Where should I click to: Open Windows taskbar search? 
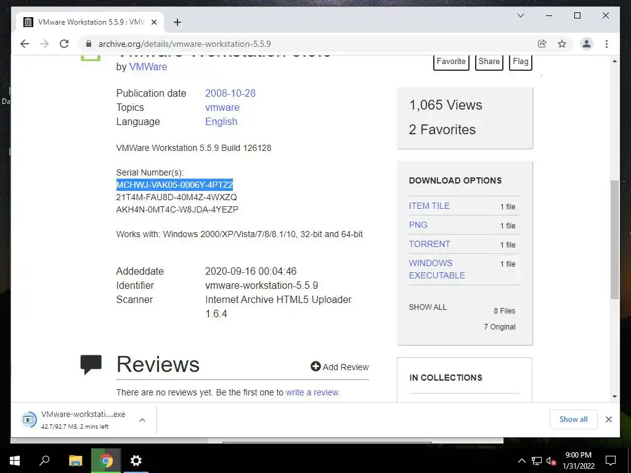pos(44,461)
